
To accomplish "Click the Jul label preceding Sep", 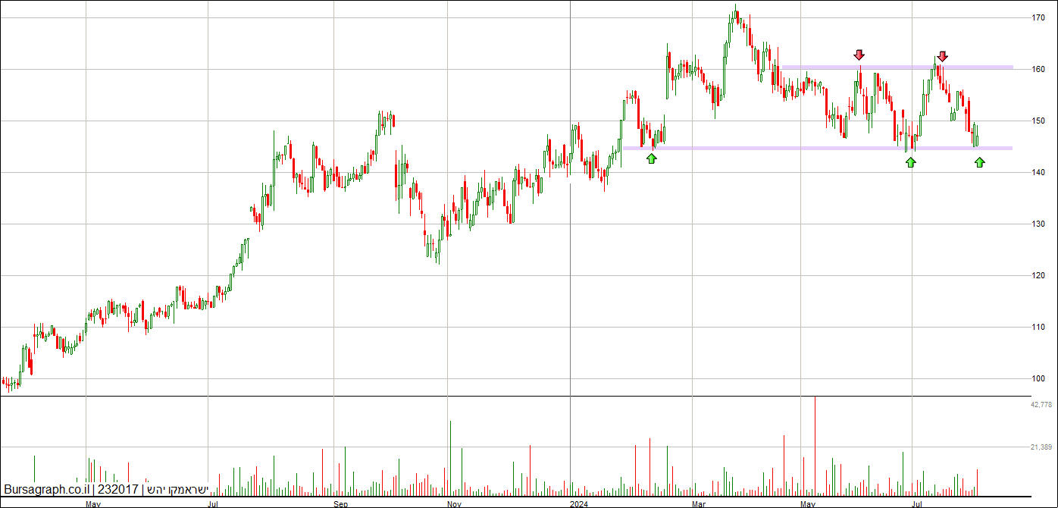I will coord(213,503).
